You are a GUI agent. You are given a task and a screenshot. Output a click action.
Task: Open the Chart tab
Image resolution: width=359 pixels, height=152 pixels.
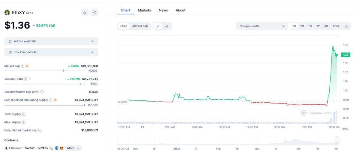coord(126,10)
